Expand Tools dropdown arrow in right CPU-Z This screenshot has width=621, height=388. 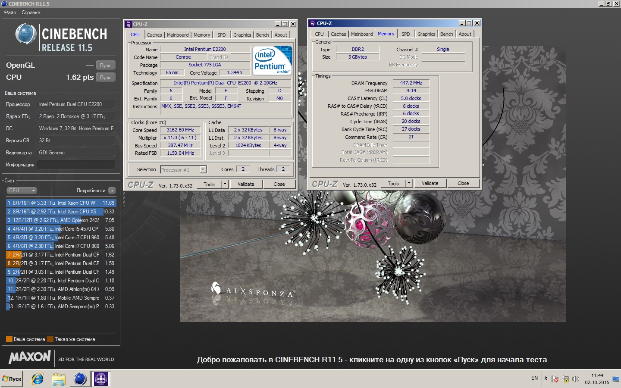coord(409,183)
